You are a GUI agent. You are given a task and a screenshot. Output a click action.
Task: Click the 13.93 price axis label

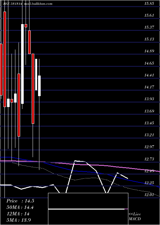149,99
